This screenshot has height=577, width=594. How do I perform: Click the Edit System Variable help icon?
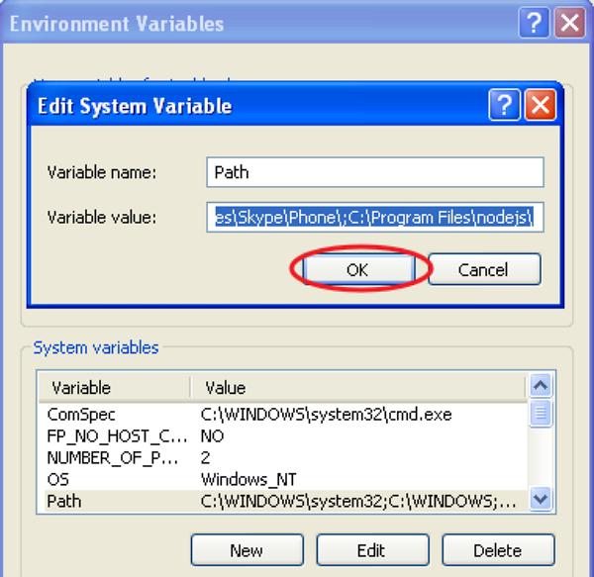click(505, 106)
